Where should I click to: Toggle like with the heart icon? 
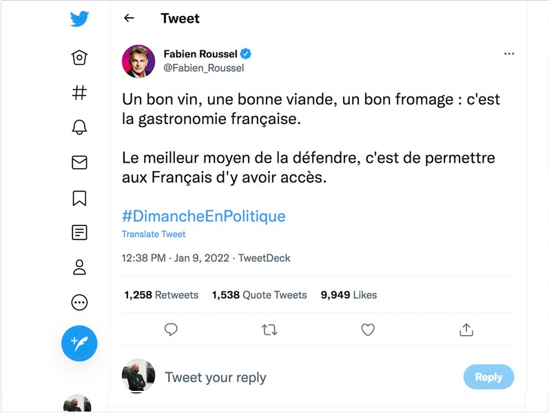click(x=368, y=330)
